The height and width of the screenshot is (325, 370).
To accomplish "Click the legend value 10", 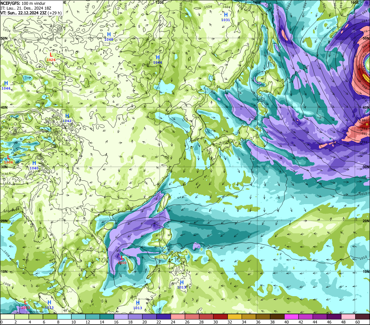I will (74, 322).
